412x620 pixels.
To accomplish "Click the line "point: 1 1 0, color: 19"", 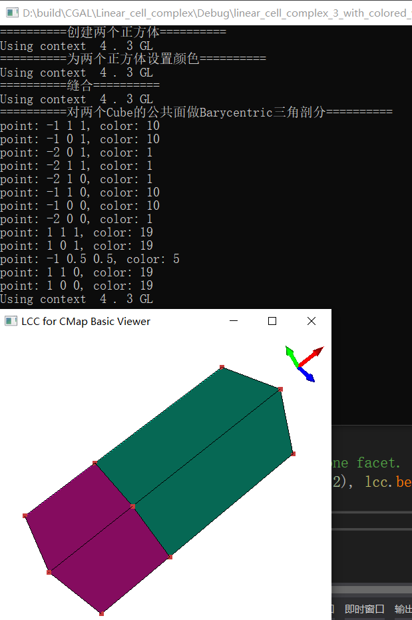I will pyautogui.click(x=77, y=272).
